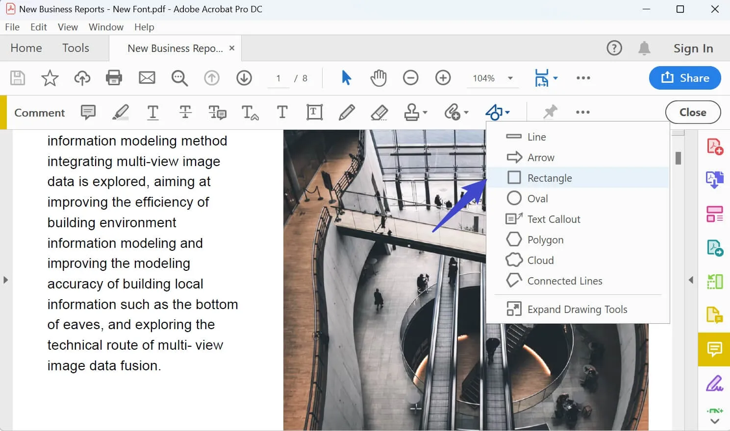Select the Add Text Box tool

coord(314,112)
